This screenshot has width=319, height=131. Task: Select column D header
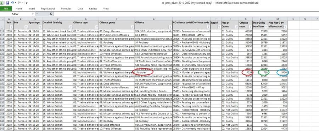[x=57, y=19]
